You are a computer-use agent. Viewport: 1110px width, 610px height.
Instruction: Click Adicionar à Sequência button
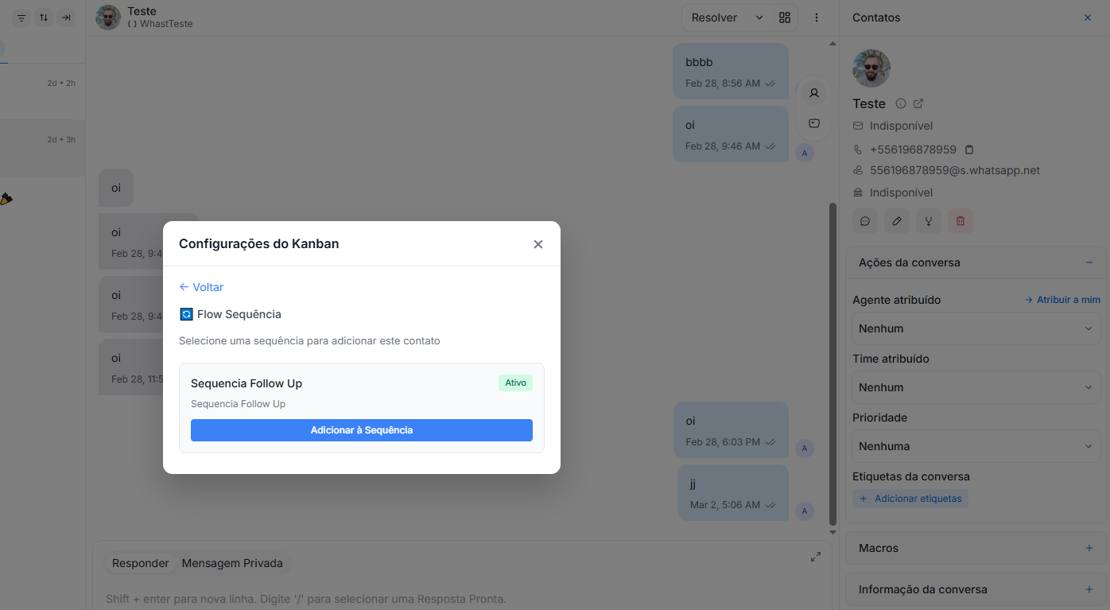point(362,429)
